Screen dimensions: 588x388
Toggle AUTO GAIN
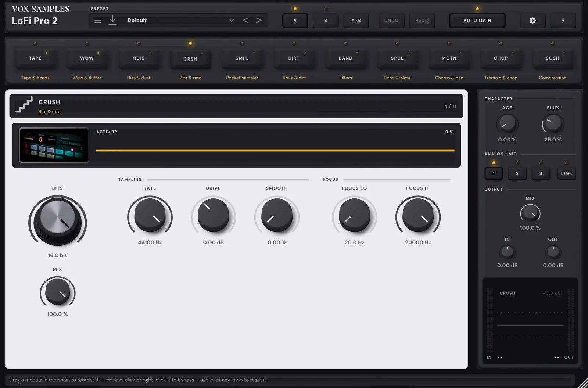point(477,21)
